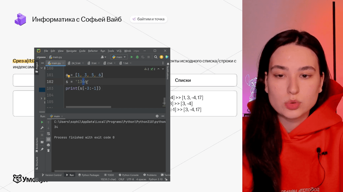Open the main run configuration dropdown
Screen dimensions: 343x192
[119, 57]
